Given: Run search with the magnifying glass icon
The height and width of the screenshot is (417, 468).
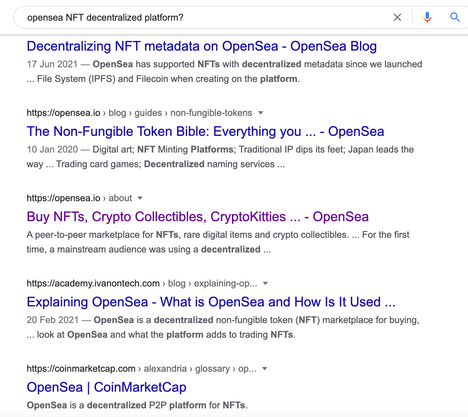Looking at the screenshot, I should (x=455, y=17).
